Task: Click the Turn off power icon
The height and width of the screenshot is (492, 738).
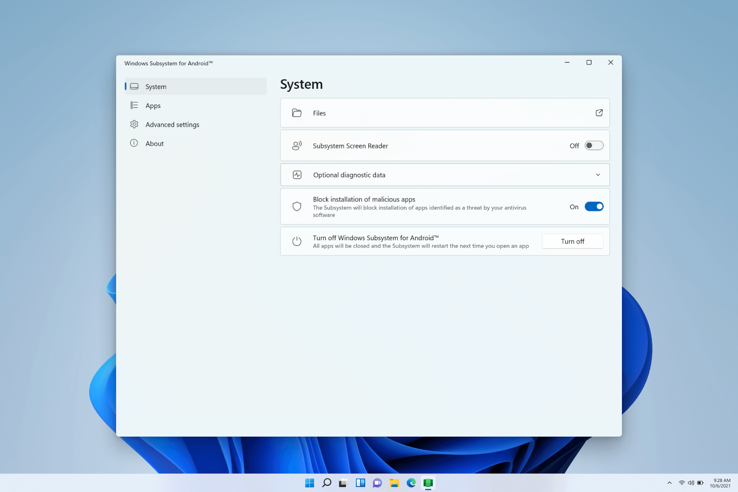Action: (x=296, y=241)
